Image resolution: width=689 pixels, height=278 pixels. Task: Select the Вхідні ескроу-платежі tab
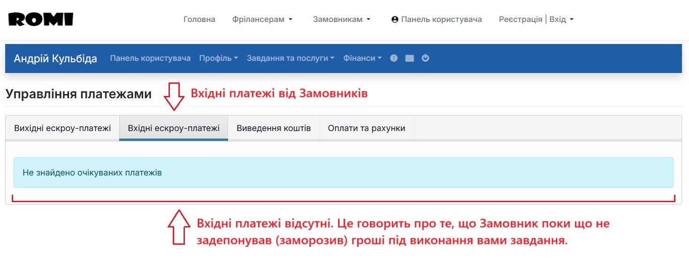174,128
